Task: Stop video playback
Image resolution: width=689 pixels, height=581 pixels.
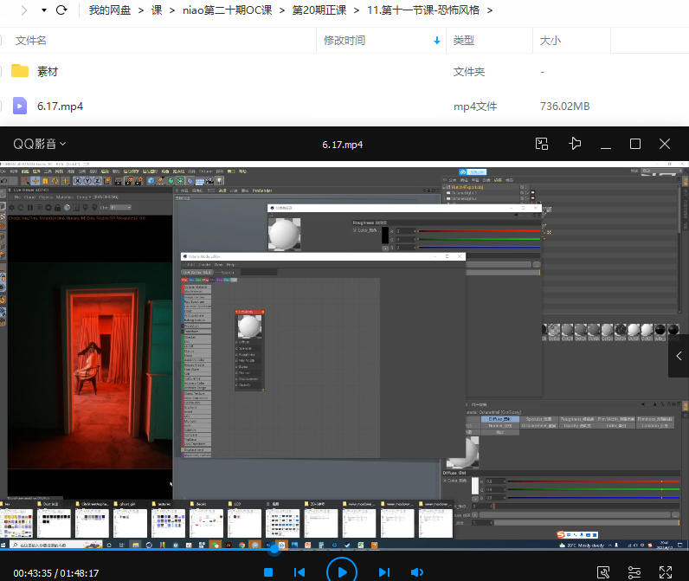Action: click(x=268, y=572)
